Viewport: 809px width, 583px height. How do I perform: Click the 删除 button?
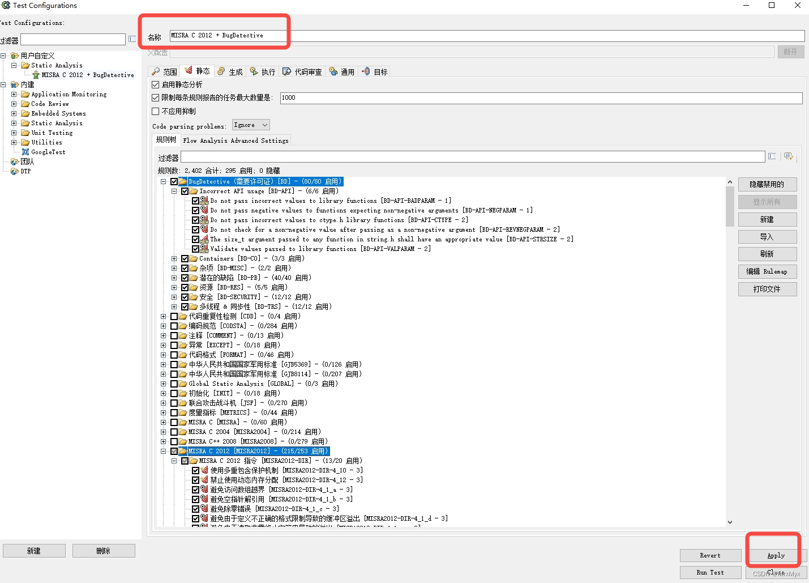pos(104,551)
